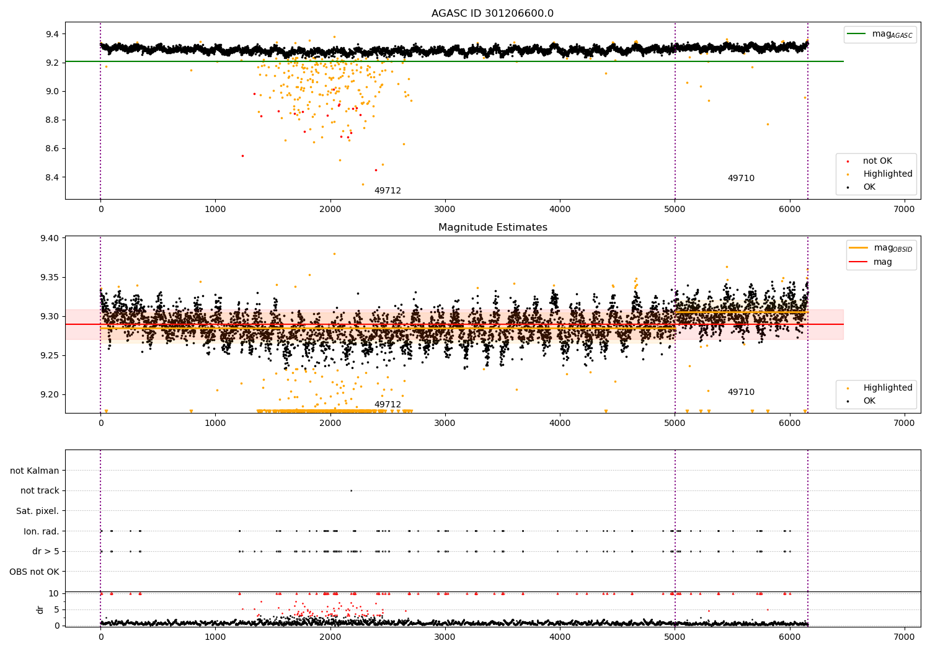Click the single data point in 'not track' row

(x=351, y=490)
